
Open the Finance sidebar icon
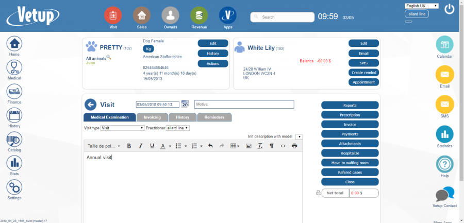point(14,91)
